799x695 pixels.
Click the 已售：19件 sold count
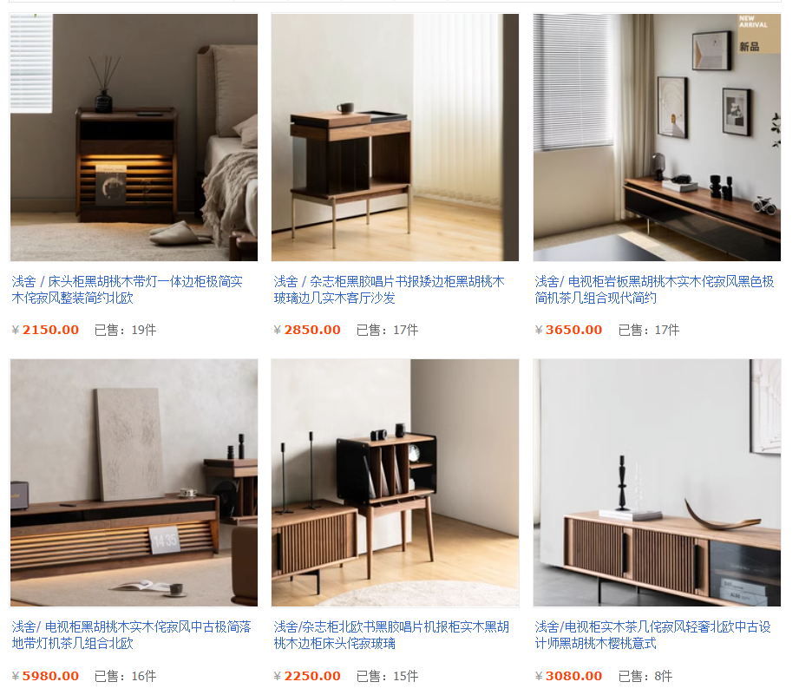(125, 331)
